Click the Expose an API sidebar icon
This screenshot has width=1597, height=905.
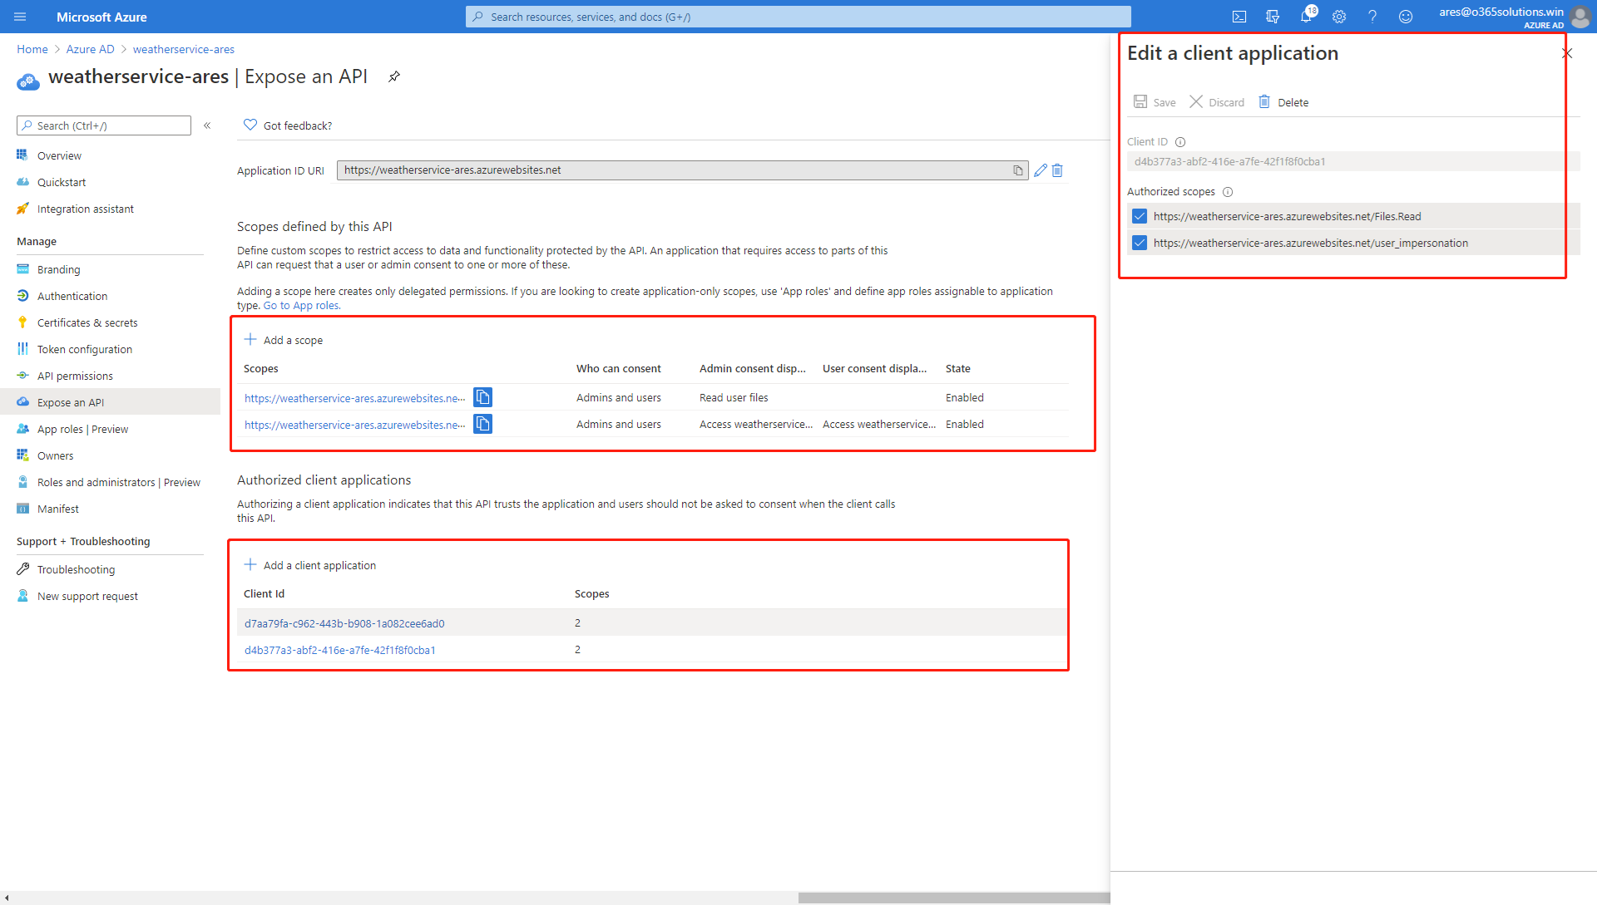tap(23, 402)
